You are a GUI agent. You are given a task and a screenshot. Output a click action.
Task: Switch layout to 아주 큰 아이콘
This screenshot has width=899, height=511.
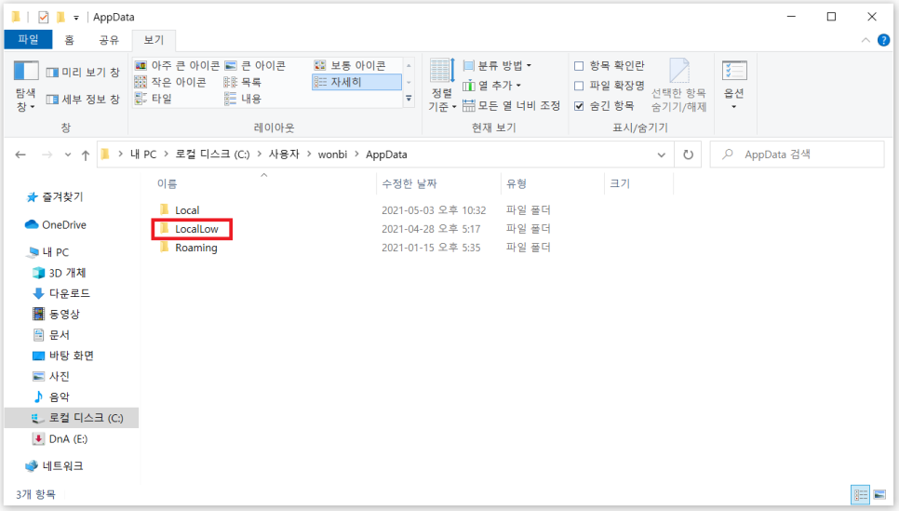pos(177,65)
